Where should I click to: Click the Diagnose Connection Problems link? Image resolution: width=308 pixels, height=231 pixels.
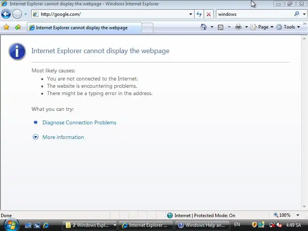tap(79, 122)
